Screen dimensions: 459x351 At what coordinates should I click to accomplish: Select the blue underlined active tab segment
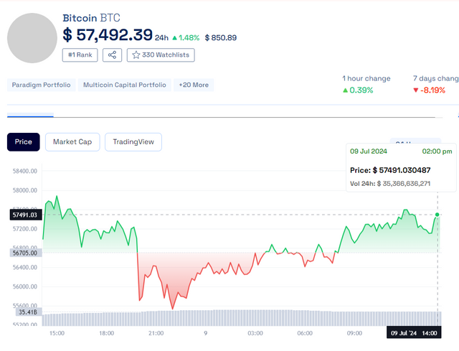[x=30, y=115]
